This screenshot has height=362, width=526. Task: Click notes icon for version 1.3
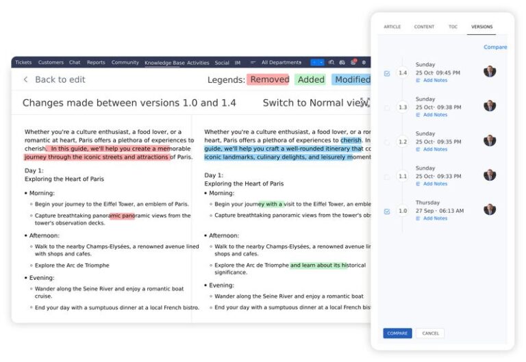[x=418, y=115]
